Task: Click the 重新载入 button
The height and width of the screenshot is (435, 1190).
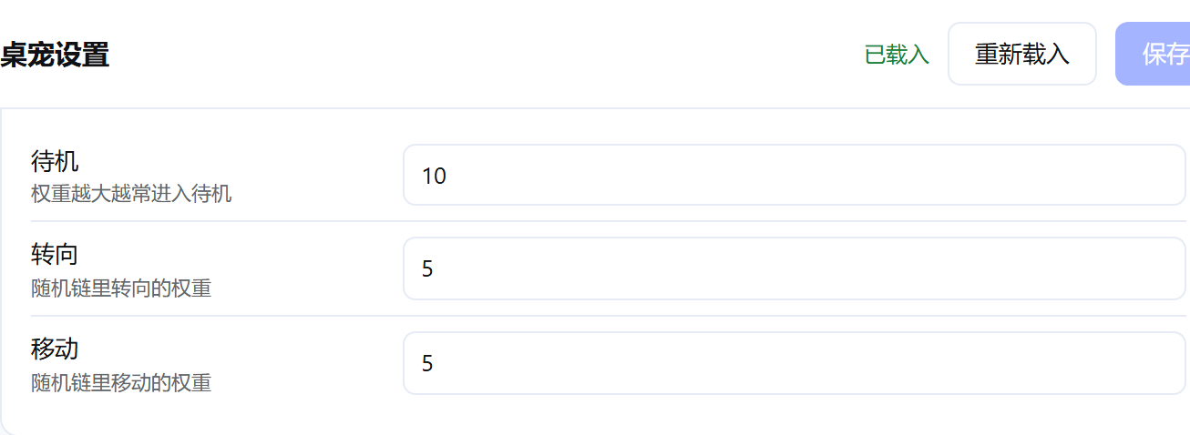Action: pyautogui.click(x=1022, y=54)
